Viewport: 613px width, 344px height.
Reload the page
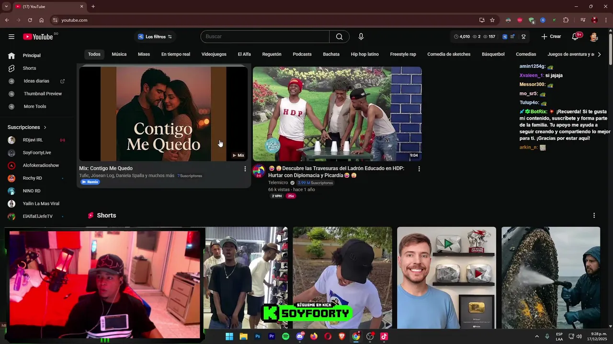[x=30, y=20]
